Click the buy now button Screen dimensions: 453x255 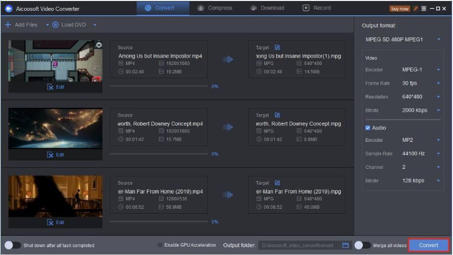pos(399,9)
